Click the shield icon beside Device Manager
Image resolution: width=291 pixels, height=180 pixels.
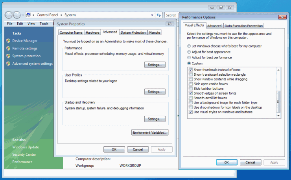coord(8,40)
